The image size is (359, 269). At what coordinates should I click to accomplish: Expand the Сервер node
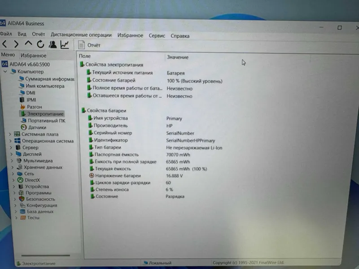pos(11,148)
